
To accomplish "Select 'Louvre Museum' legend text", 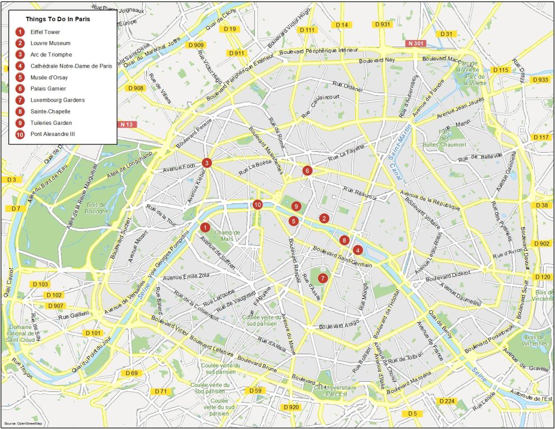I will [51, 43].
